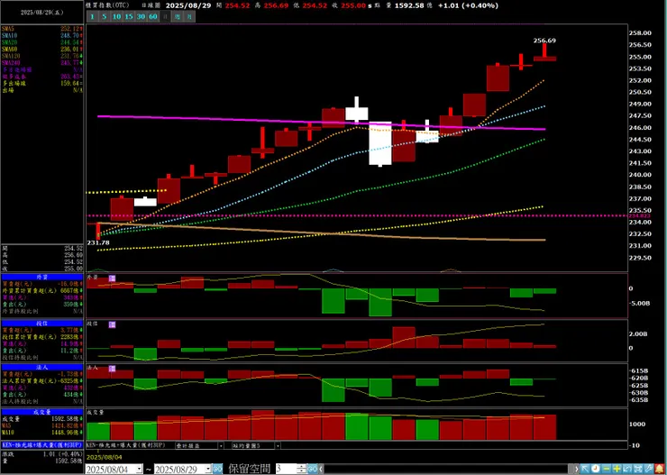Screen dimensions: 667x475
Task: Open the purple settings icon in 外資 panel
Action: [x=113, y=279]
